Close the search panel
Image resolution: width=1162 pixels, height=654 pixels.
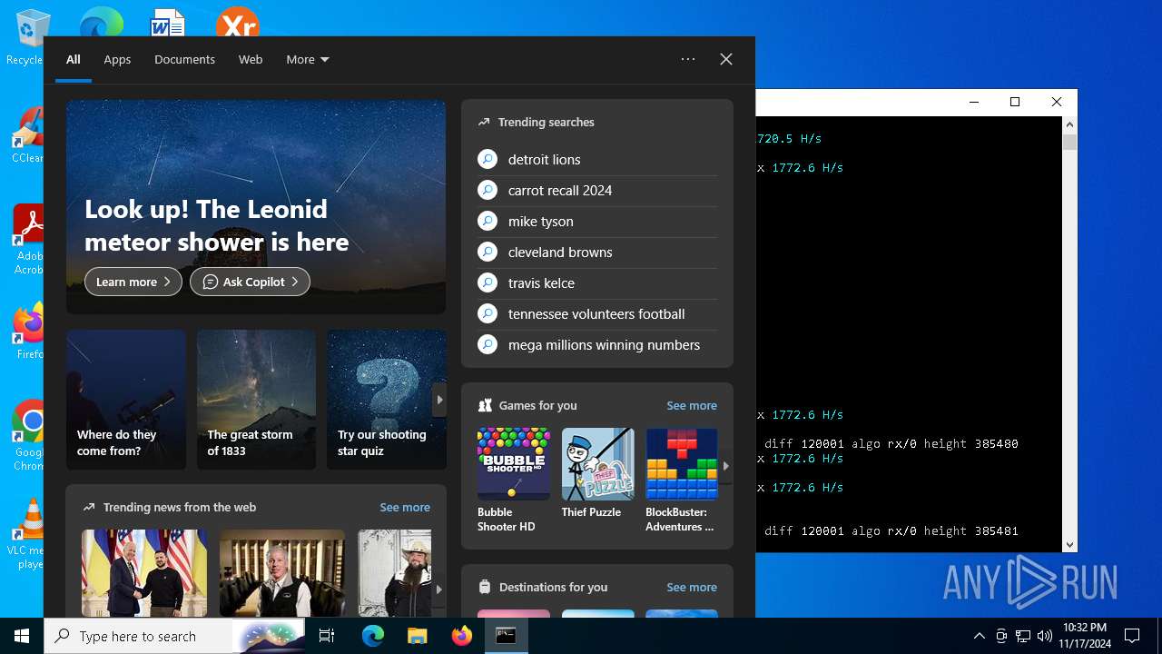[x=726, y=59]
